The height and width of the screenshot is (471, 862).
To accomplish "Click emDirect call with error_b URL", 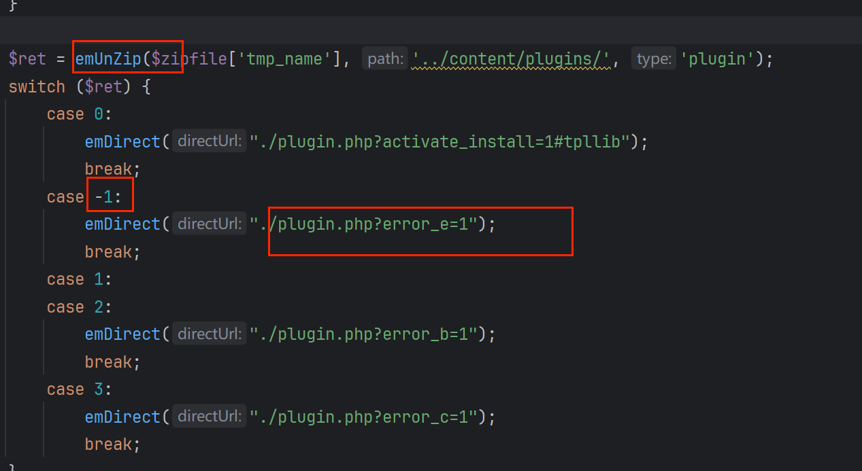I will [122, 334].
